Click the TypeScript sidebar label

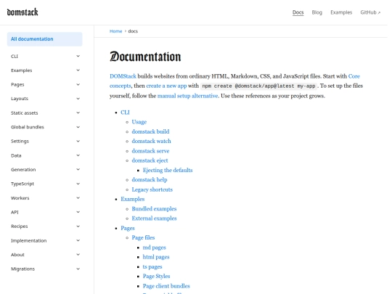pyautogui.click(x=23, y=184)
